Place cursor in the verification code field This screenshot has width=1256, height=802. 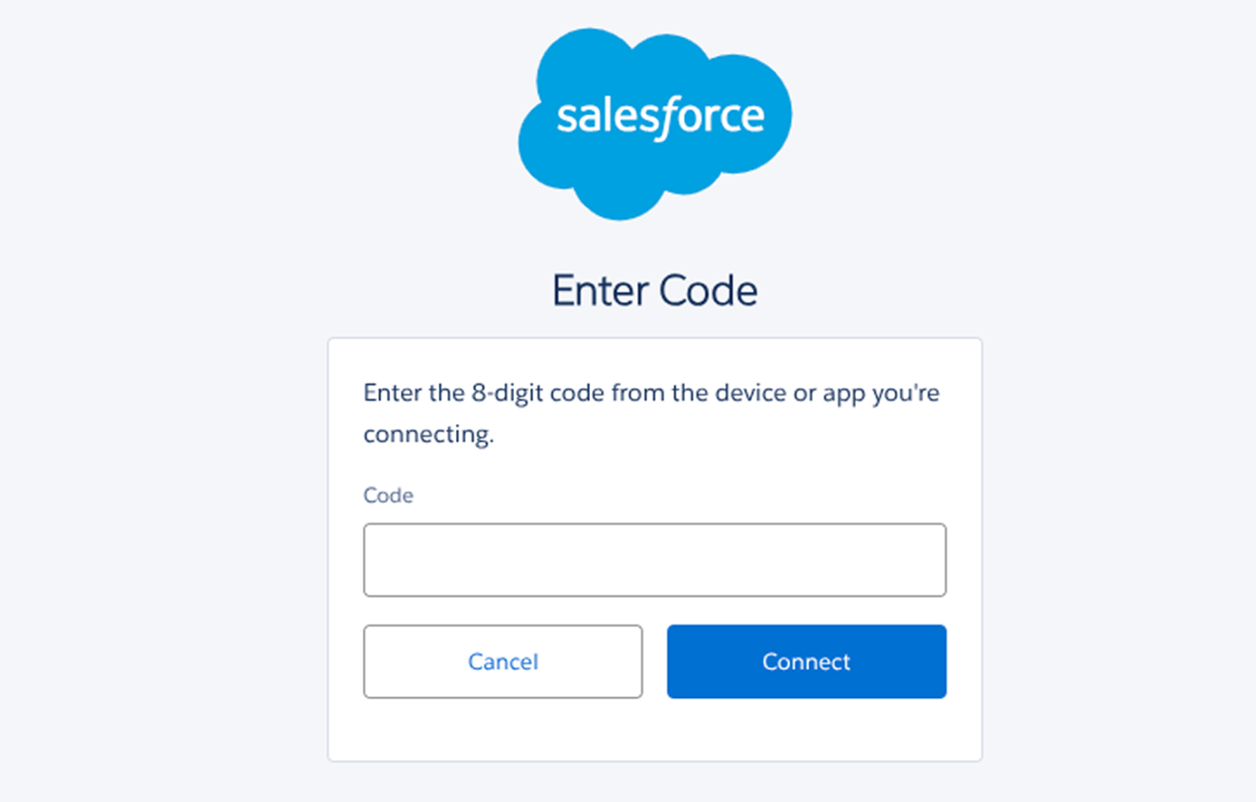654,560
